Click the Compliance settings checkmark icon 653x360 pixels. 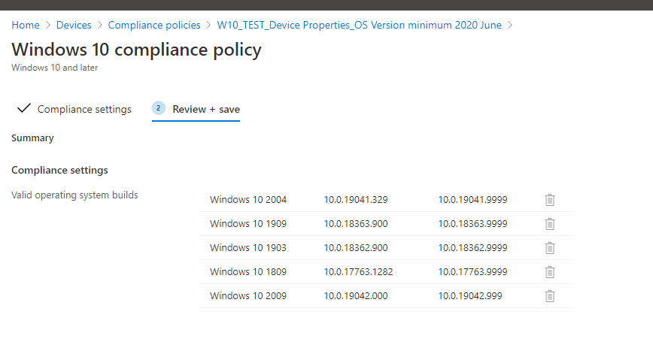point(24,109)
